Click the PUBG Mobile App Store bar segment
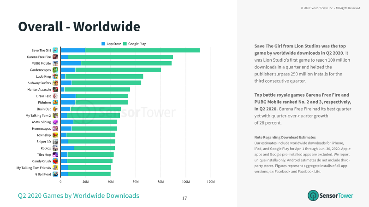 pos(71,63)
